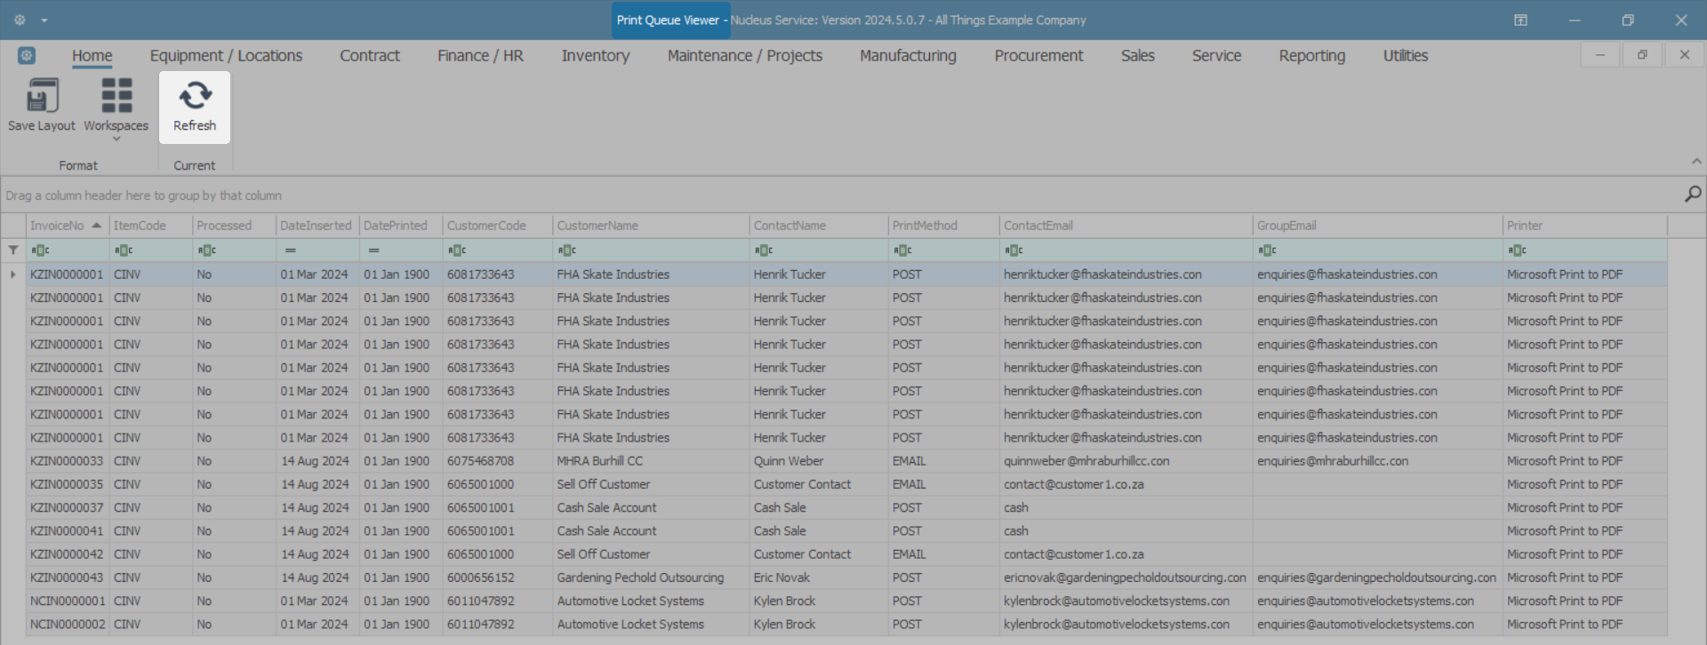Click the filter row funnel icon
This screenshot has width=1707, height=645.
pos(13,251)
